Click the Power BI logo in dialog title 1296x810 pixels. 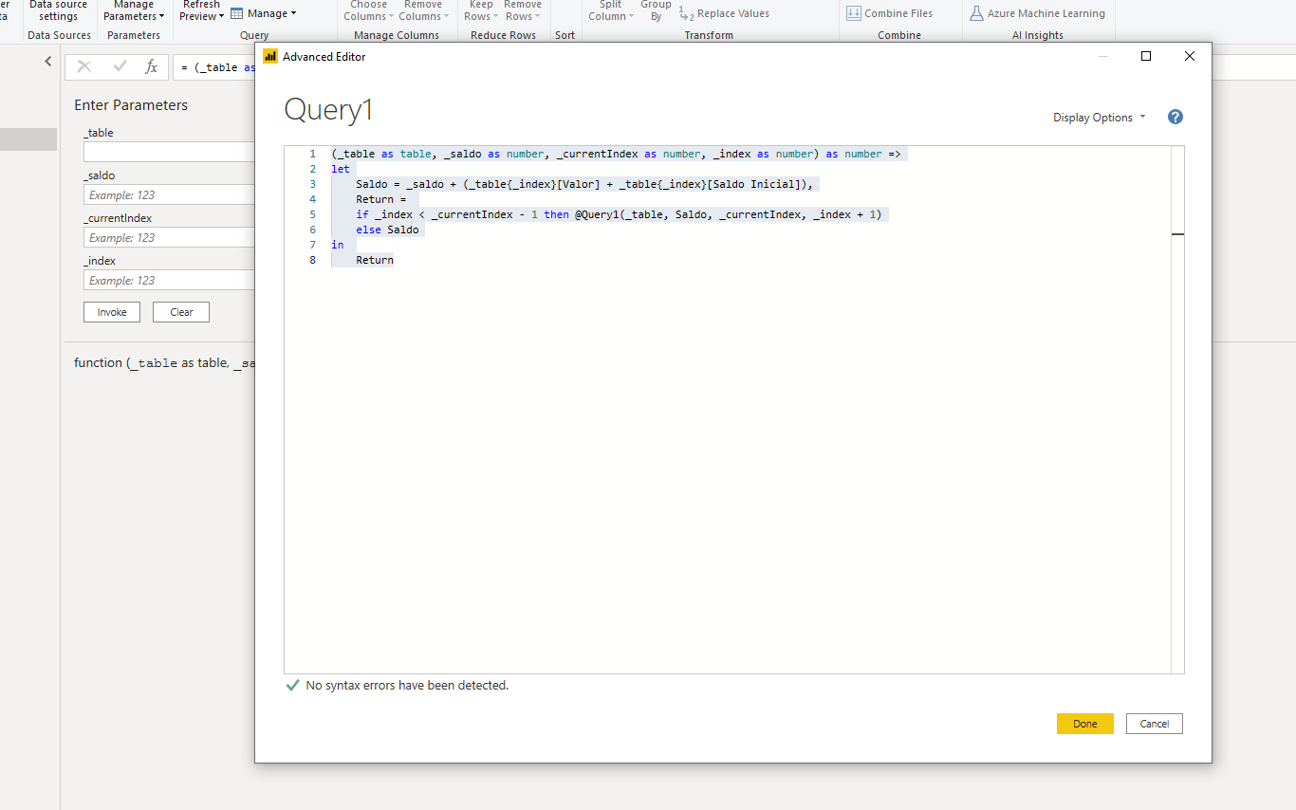click(270, 56)
